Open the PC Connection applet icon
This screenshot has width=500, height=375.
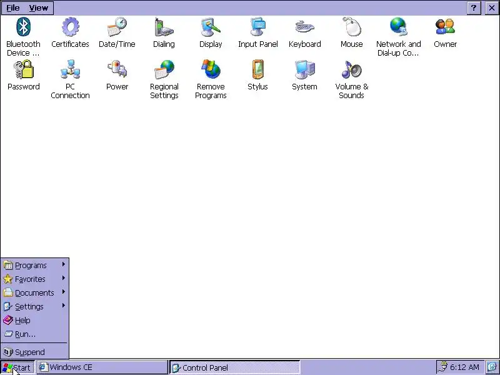coord(70,69)
